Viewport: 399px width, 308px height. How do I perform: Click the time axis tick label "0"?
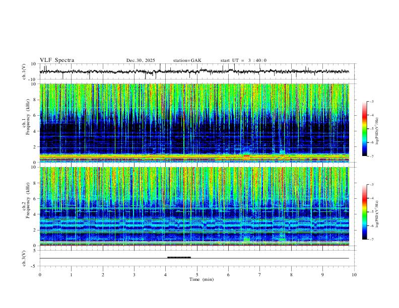40,275
